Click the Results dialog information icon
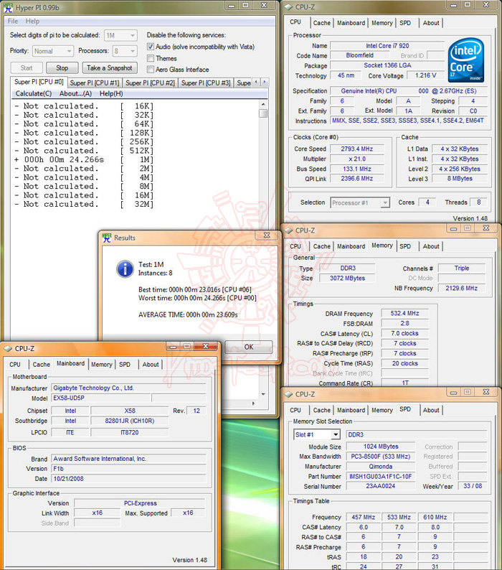Screen dimensions: 502x570 [125, 269]
